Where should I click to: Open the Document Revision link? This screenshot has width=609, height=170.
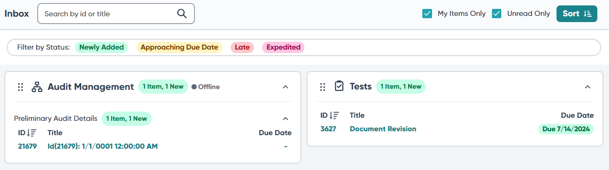coord(383,129)
